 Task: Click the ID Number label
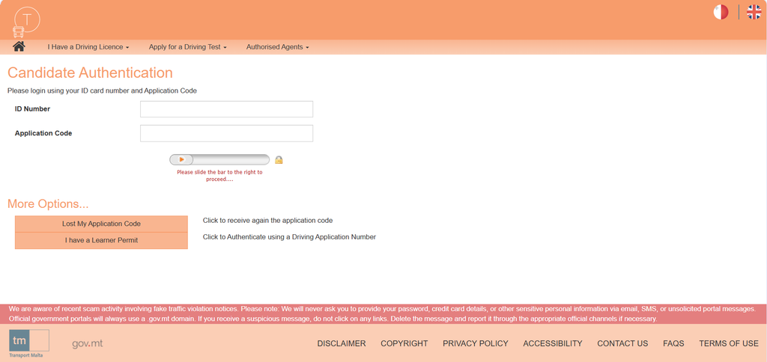coord(32,109)
